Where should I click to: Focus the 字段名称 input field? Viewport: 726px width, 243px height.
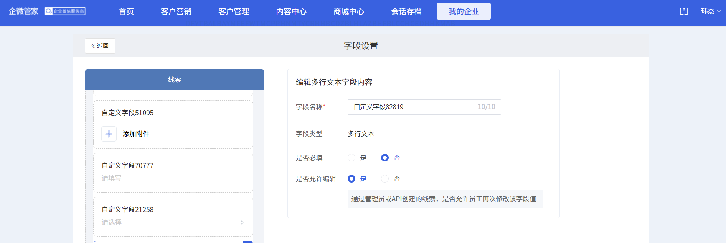424,107
